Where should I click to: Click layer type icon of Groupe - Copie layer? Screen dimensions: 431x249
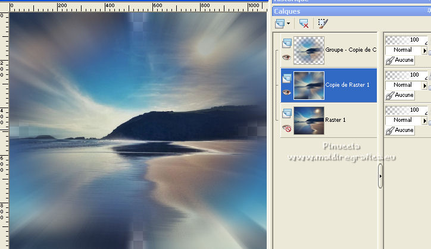pyautogui.click(x=287, y=43)
